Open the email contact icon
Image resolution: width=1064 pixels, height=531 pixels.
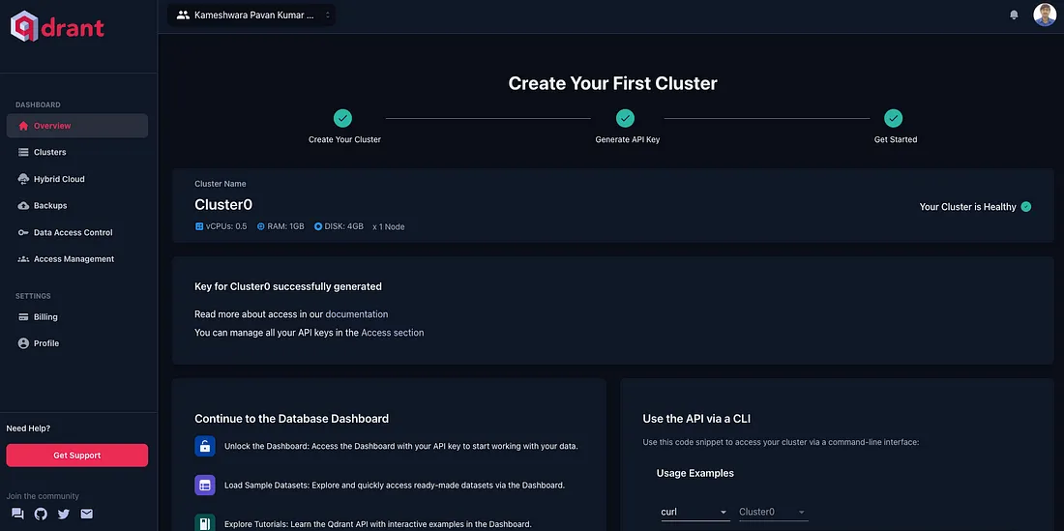(87, 514)
